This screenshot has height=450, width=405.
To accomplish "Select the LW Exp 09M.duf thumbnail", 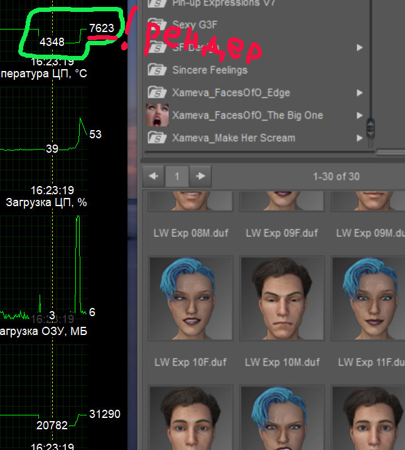I will pos(369,202).
